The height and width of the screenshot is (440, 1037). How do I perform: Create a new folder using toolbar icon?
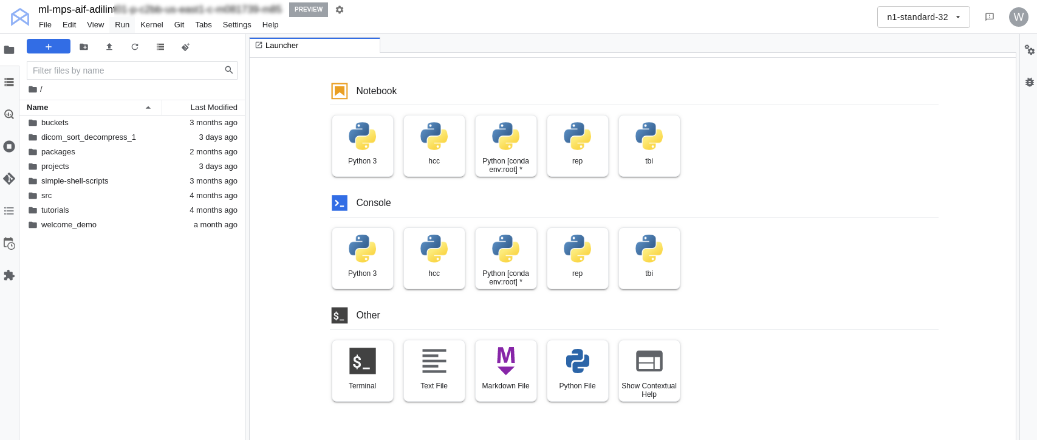click(x=84, y=47)
